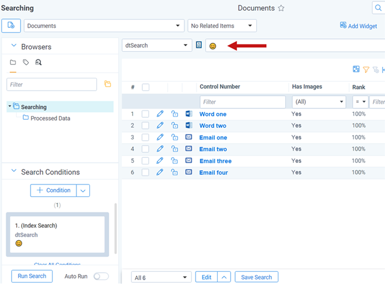Check the box for Email four row
The image size is (385, 284).
(145, 172)
